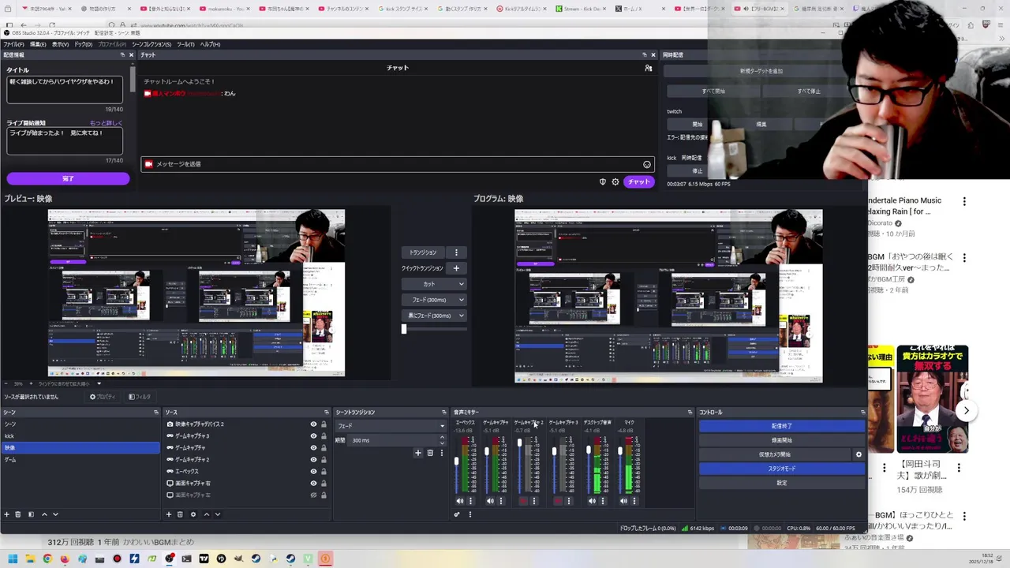Add a new scene with the plus icon
This screenshot has width=1010, height=568.
point(6,514)
